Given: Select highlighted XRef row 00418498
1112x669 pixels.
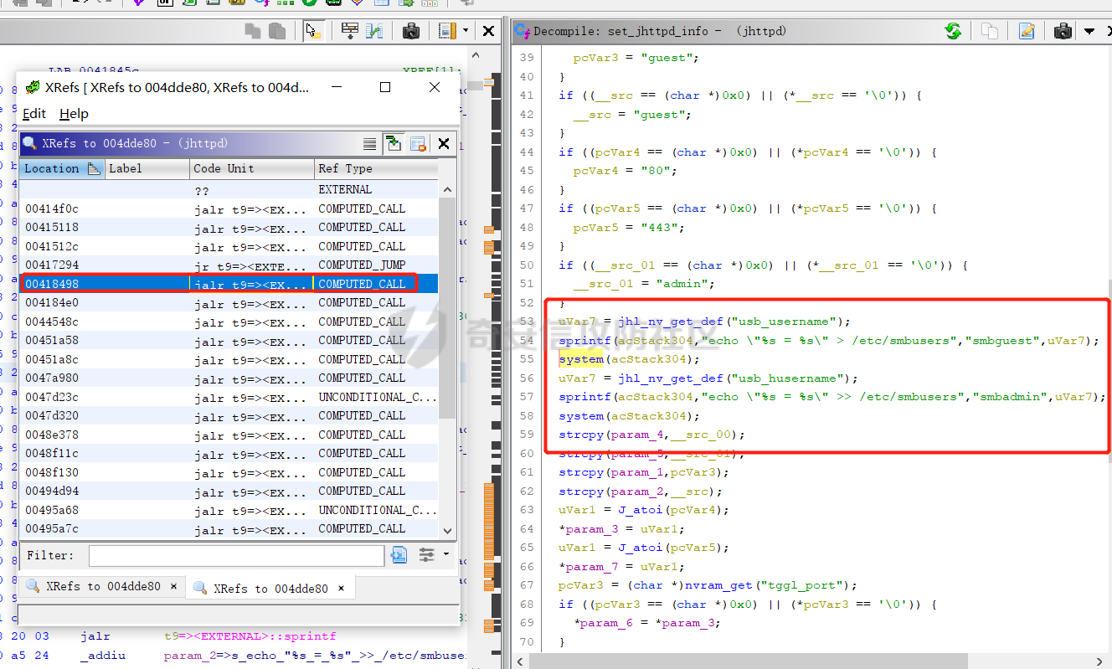Looking at the screenshot, I should pos(229,284).
